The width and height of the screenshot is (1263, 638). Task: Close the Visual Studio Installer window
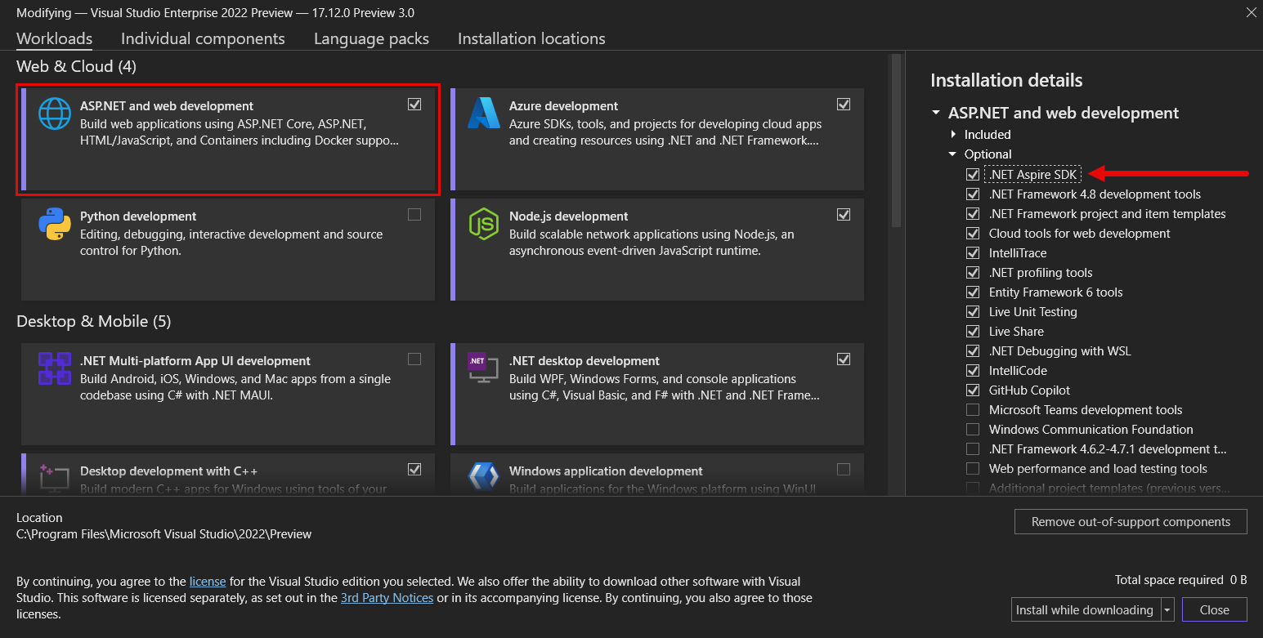coord(1251,12)
